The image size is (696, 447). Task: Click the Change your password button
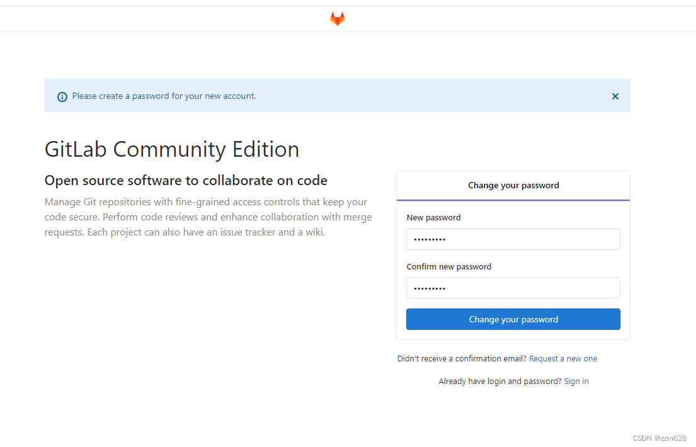(513, 319)
